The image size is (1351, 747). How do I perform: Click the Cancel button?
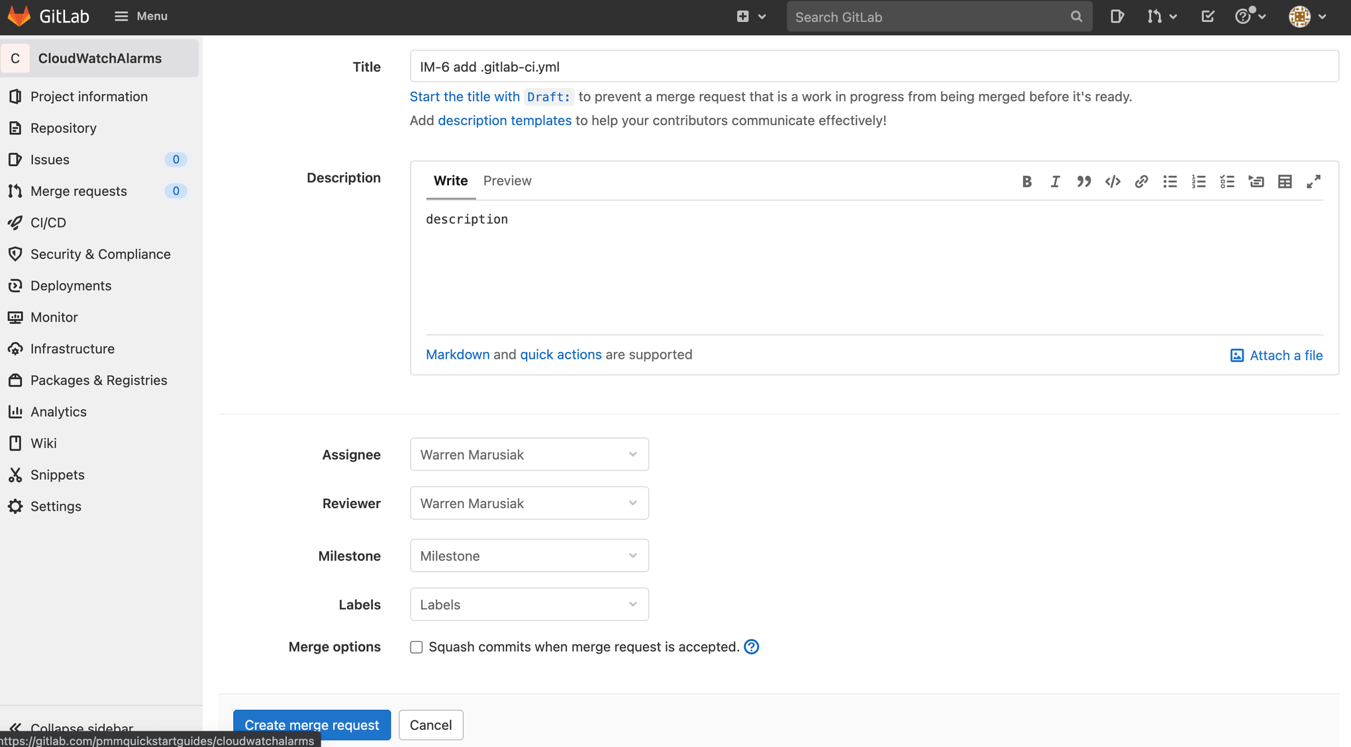430,725
